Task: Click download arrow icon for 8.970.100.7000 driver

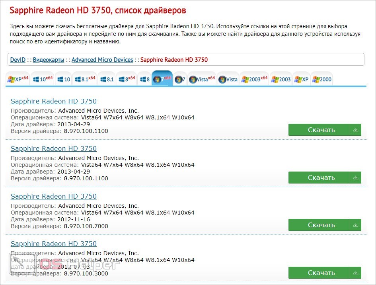Action: (x=356, y=225)
